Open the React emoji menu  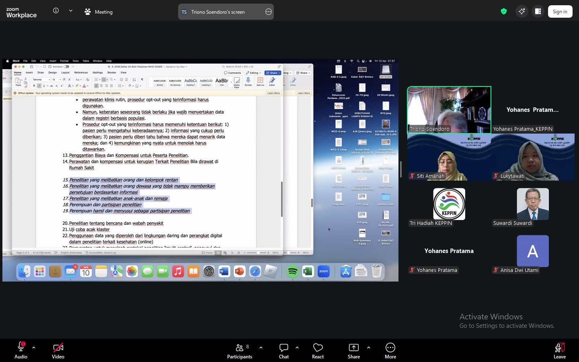click(318, 350)
